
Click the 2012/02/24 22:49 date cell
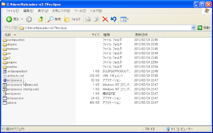click(x=146, y=53)
